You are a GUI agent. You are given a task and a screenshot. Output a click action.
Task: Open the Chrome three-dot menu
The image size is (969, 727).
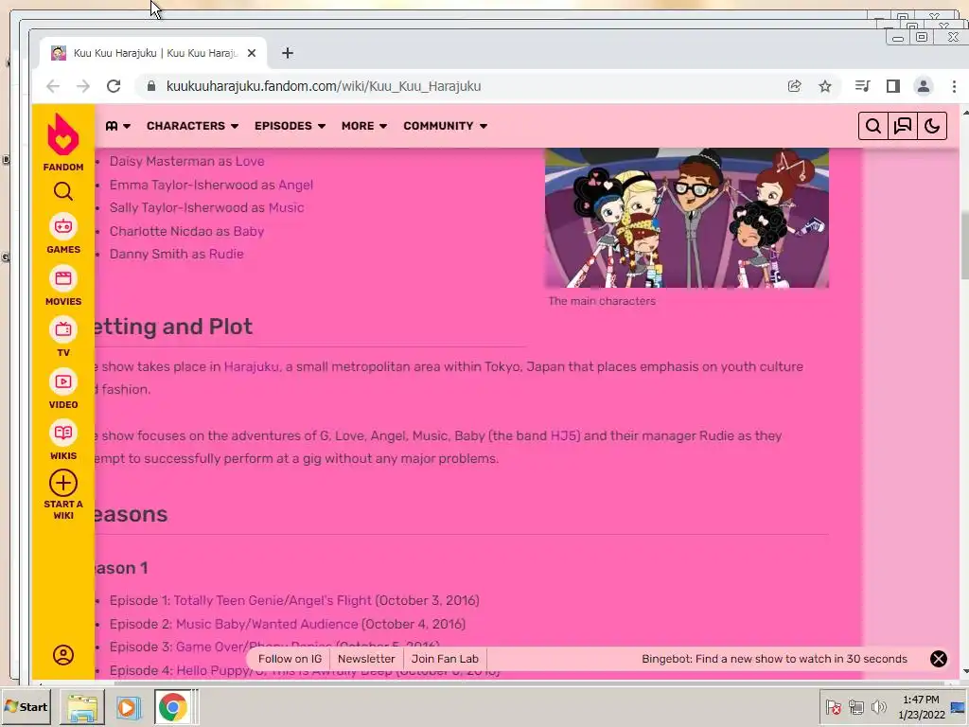(954, 86)
